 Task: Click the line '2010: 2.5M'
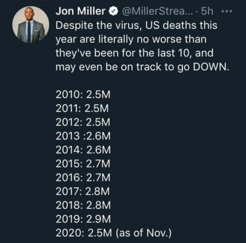[83, 95]
